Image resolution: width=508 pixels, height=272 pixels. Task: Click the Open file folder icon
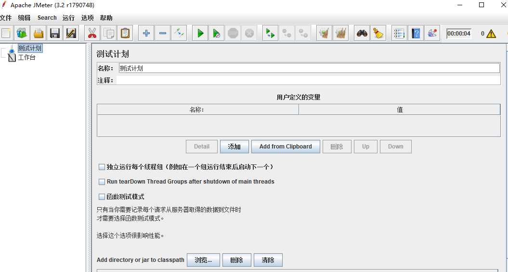tap(38, 33)
